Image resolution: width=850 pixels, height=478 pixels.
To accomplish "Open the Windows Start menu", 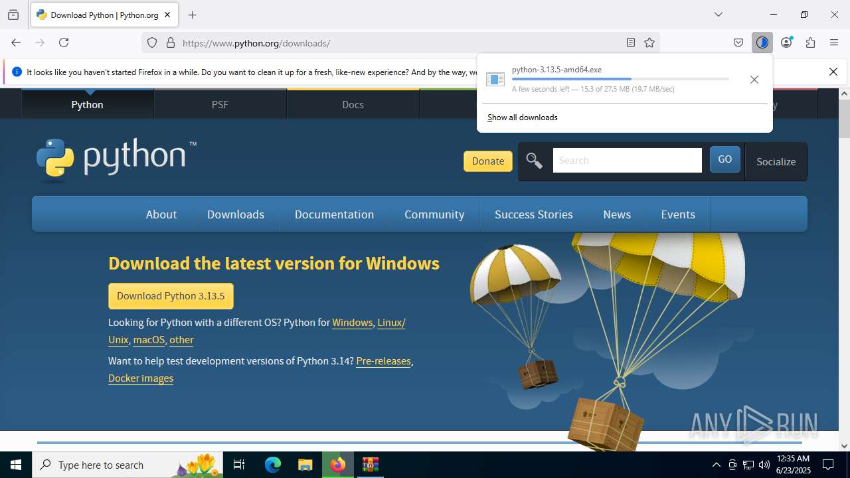I will [16, 465].
